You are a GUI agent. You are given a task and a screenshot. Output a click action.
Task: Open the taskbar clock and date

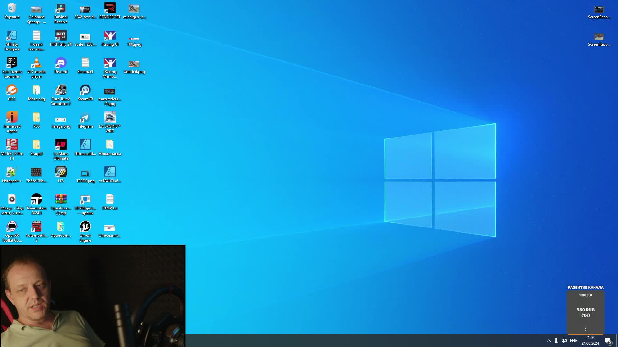(x=590, y=341)
